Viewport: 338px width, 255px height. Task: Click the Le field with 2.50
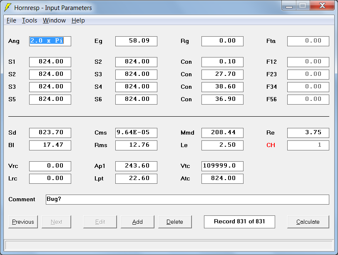[x=222, y=145]
